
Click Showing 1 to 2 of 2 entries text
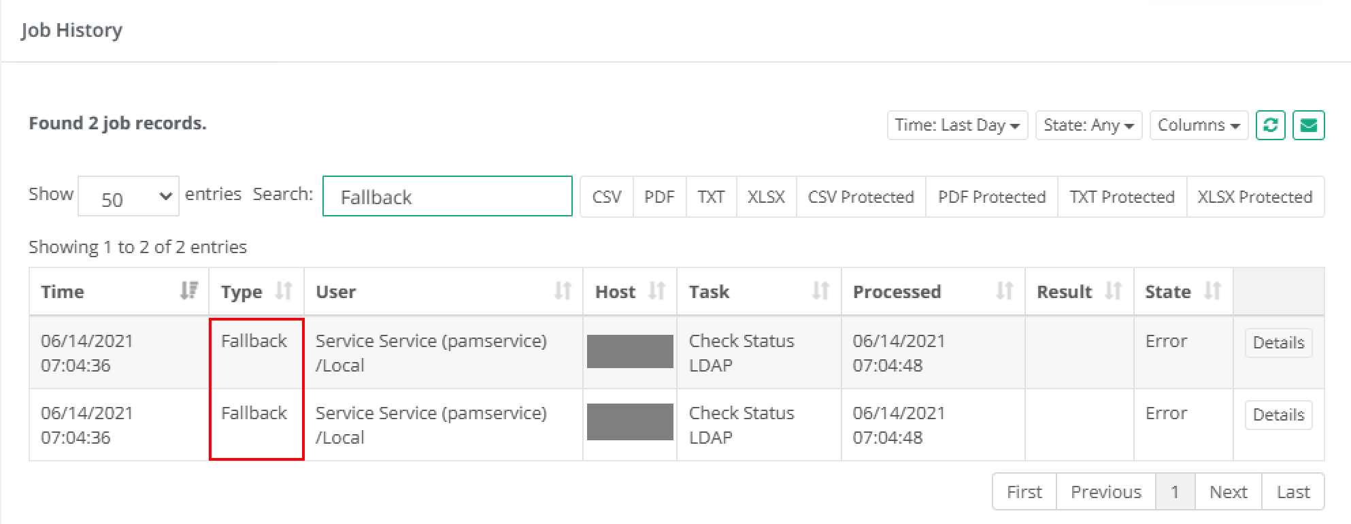click(x=137, y=247)
